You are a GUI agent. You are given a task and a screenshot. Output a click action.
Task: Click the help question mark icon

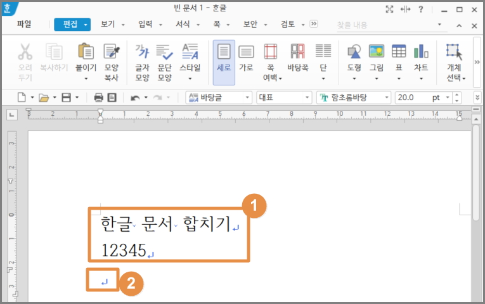pos(421,9)
